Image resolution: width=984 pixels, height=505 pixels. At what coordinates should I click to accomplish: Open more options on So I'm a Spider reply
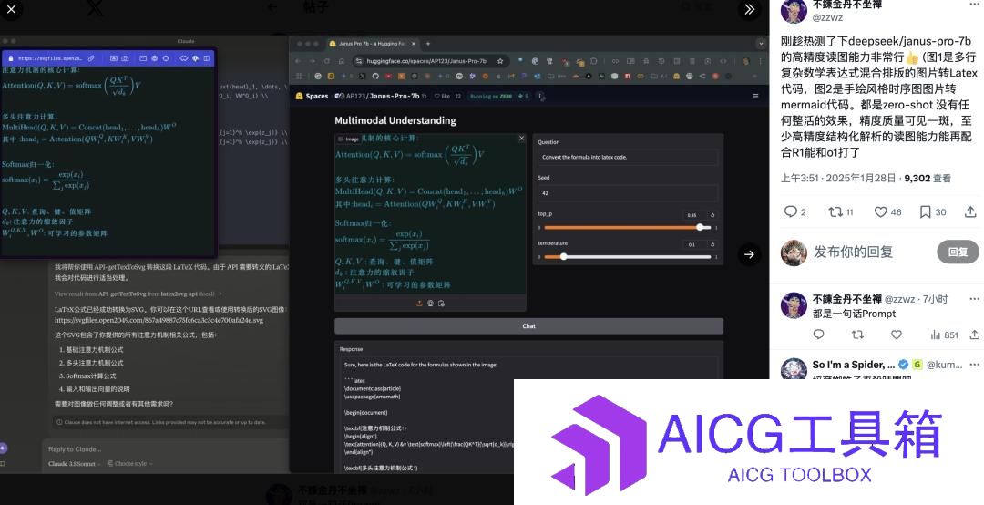(974, 365)
